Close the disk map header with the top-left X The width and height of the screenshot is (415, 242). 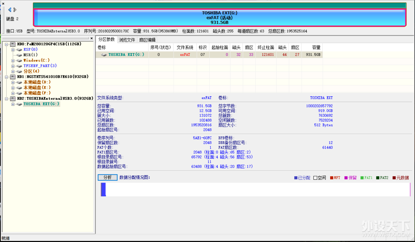[x=3, y=4]
